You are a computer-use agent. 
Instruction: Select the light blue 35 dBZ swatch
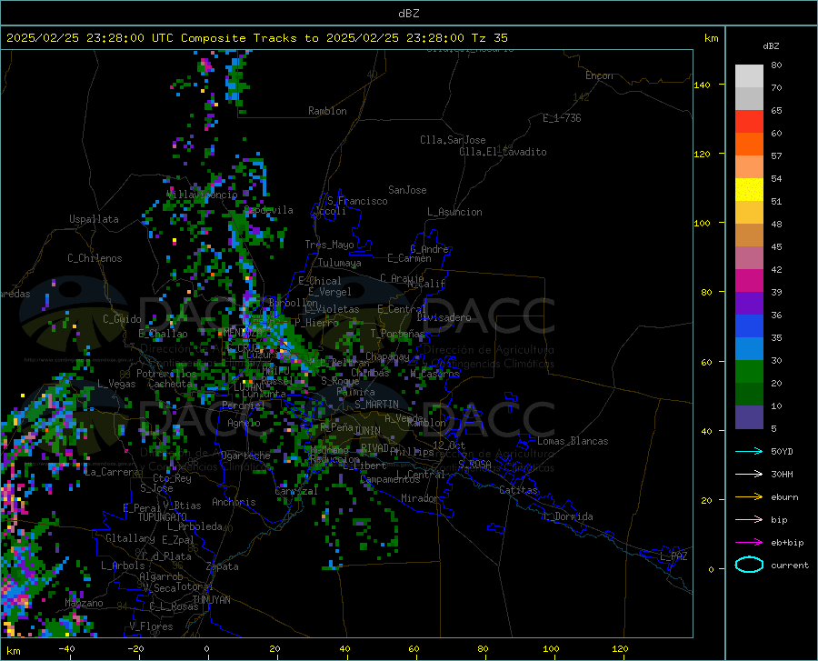point(749,349)
